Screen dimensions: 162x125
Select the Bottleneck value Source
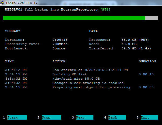[59, 48]
